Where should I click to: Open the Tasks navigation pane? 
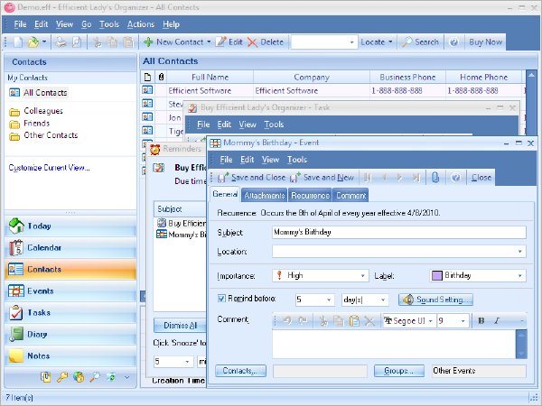point(70,312)
